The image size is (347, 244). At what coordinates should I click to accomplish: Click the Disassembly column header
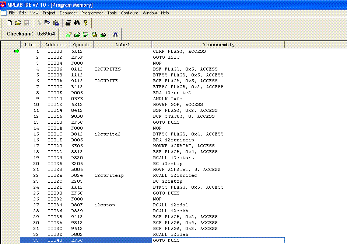(218, 45)
